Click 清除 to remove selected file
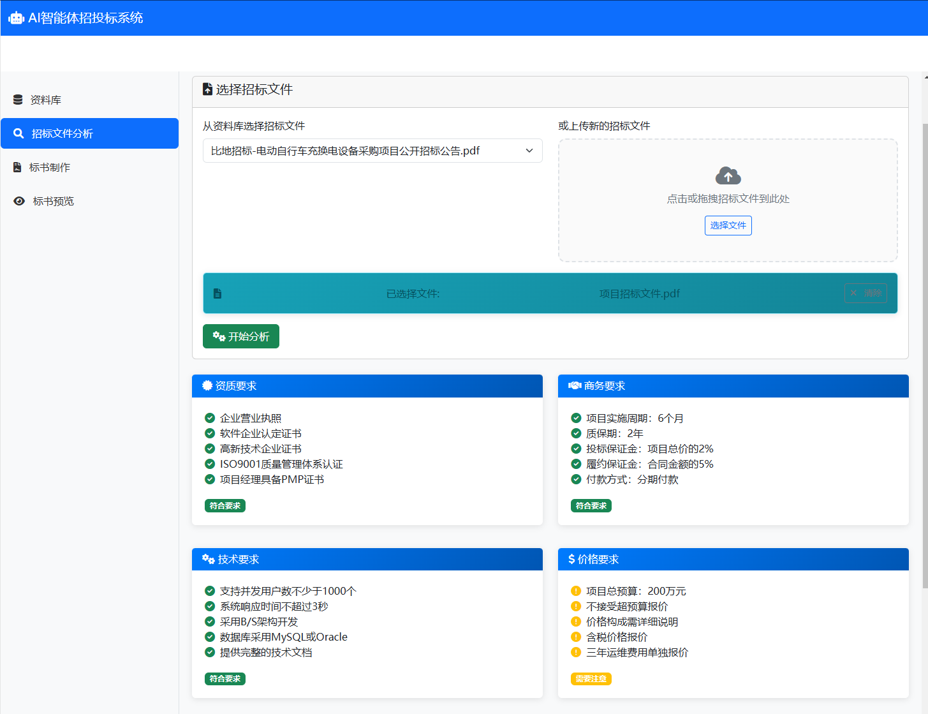 tap(865, 293)
